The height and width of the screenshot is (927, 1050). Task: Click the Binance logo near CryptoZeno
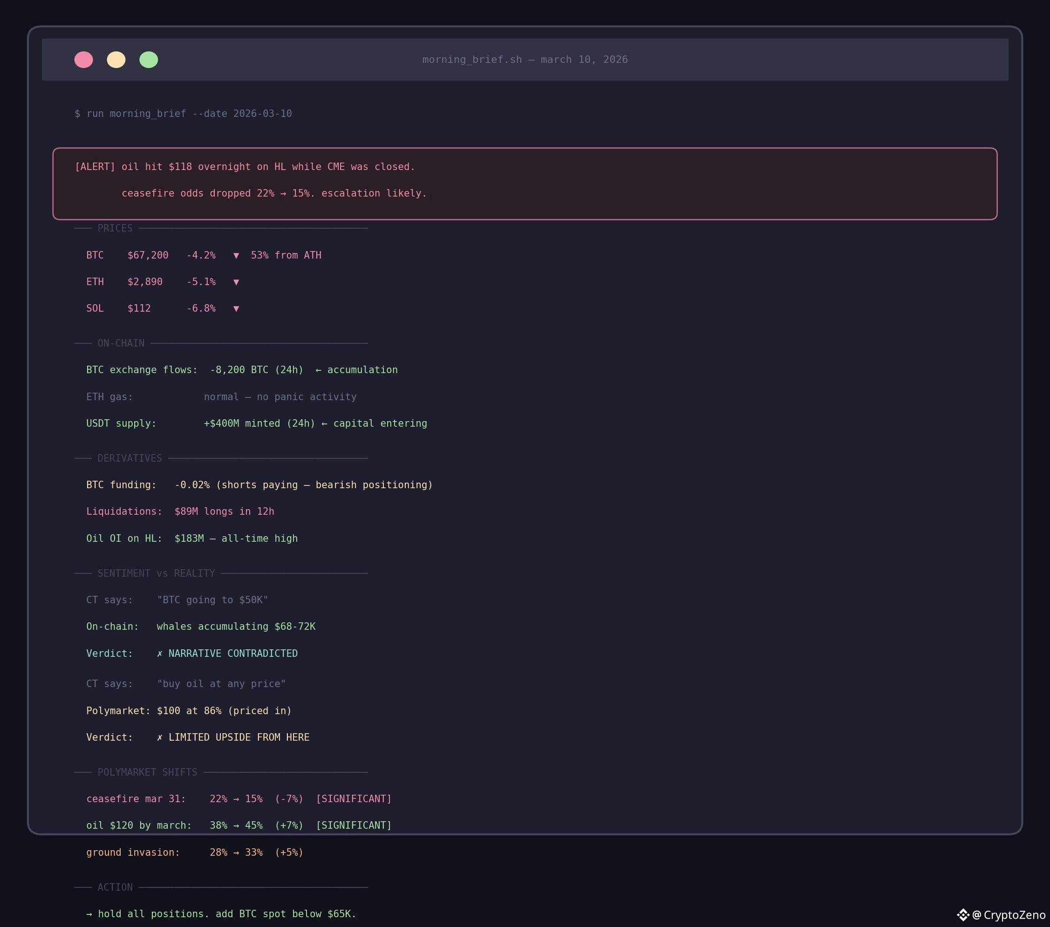pyautogui.click(x=963, y=915)
